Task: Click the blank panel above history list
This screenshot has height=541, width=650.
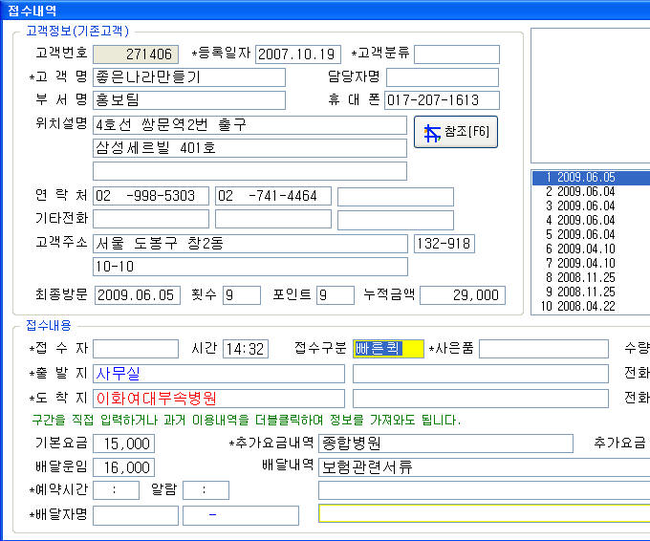Action: coord(591,96)
